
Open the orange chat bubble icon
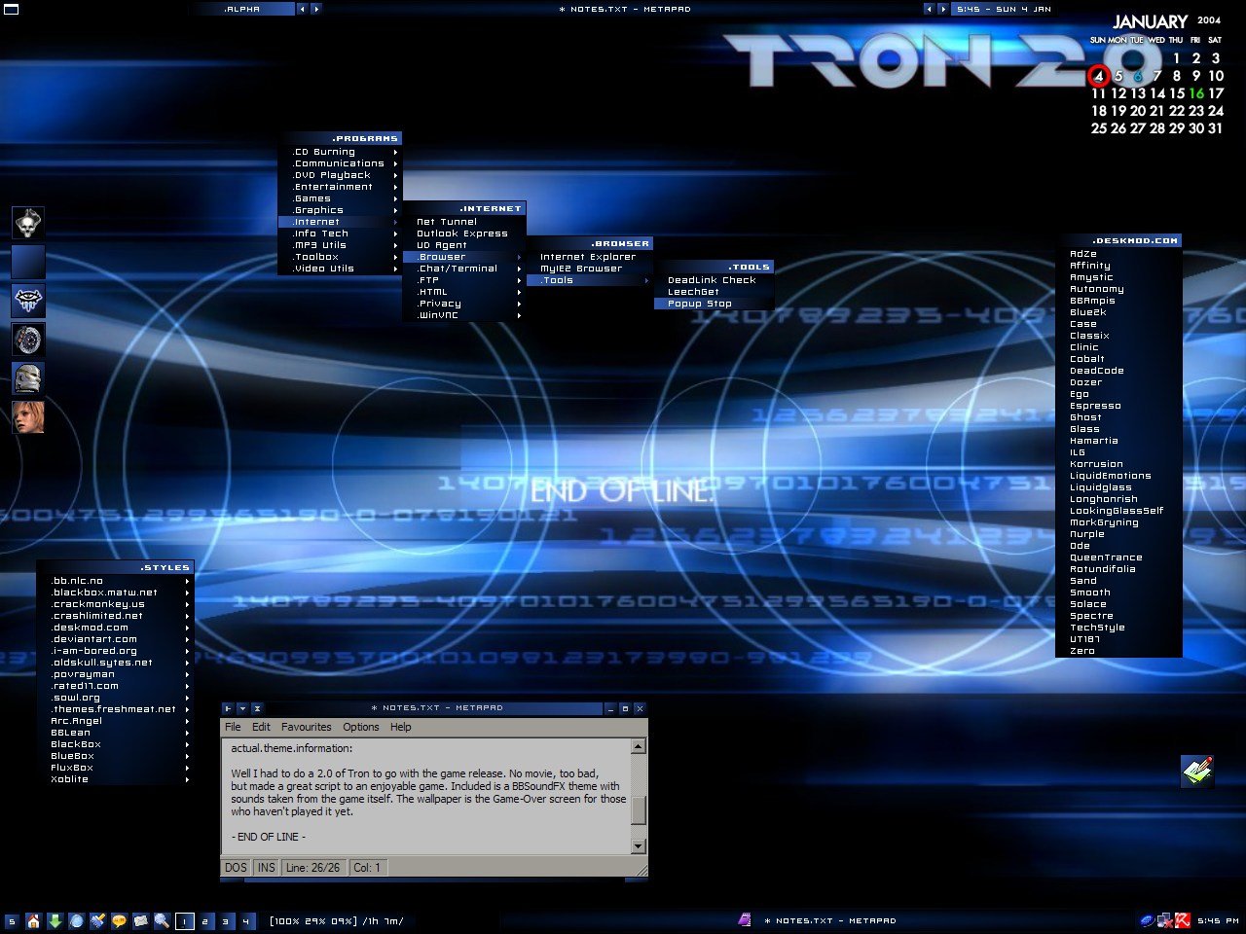point(119,920)
